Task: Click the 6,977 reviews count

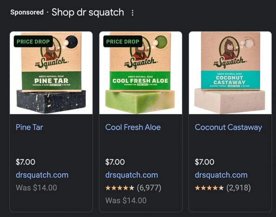Action: click(x=149, y=188)
